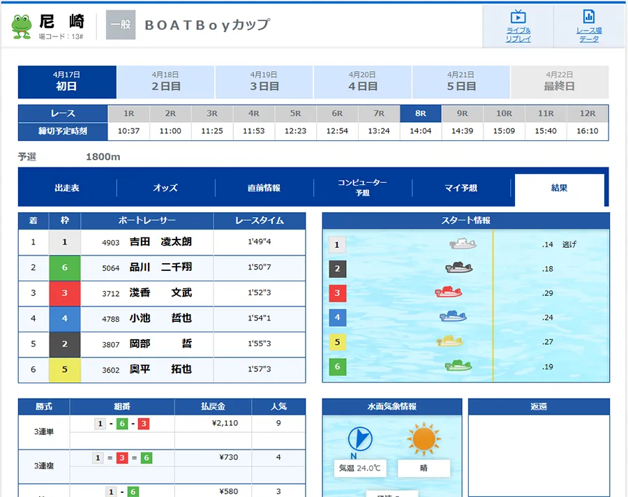
Task: Click the green boat 6 start icon
Action: tap(458, 365)
